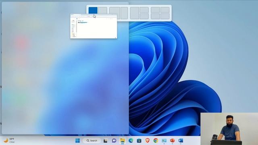Pick the narrow right zone in the second snap layout
The image size is (258, 145).
coord(124,13)
